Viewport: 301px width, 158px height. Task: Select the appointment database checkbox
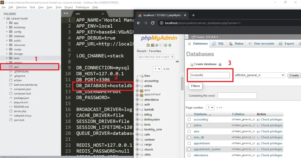(189, 143)
